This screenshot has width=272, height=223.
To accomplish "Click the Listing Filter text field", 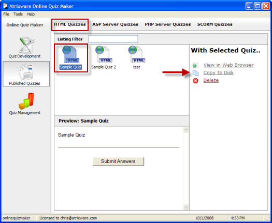I will pyautogui.click(x=113, y=39).
